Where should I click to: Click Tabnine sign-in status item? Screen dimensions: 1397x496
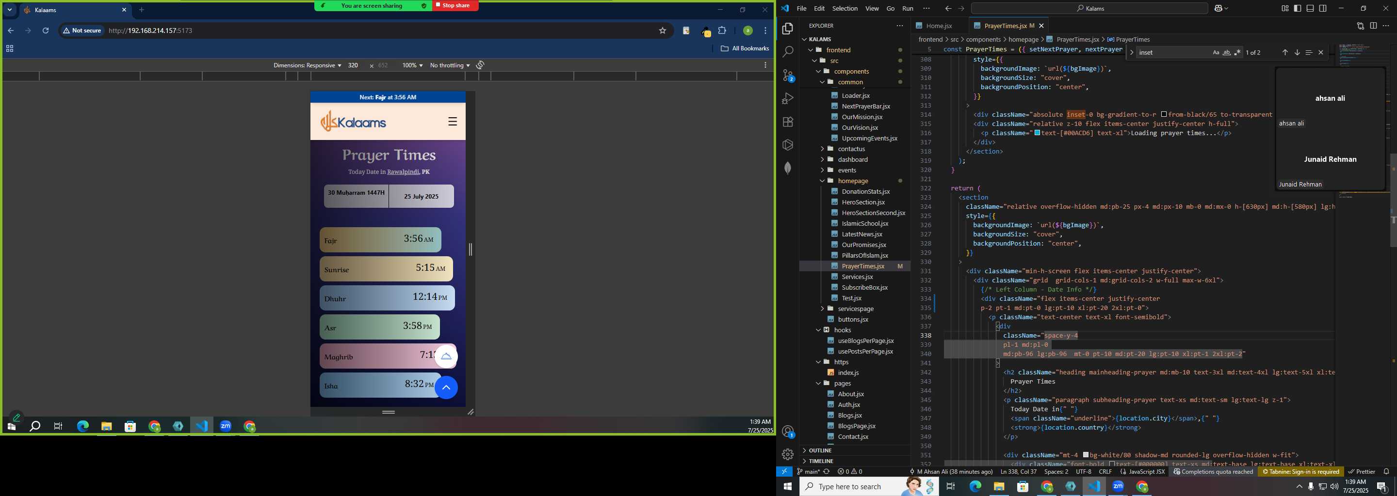tap(1300, 472)
